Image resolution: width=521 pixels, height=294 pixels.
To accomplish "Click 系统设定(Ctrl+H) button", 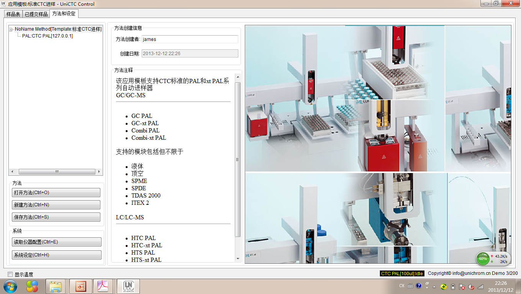I will pyautogui.click(x=57, y=255).
